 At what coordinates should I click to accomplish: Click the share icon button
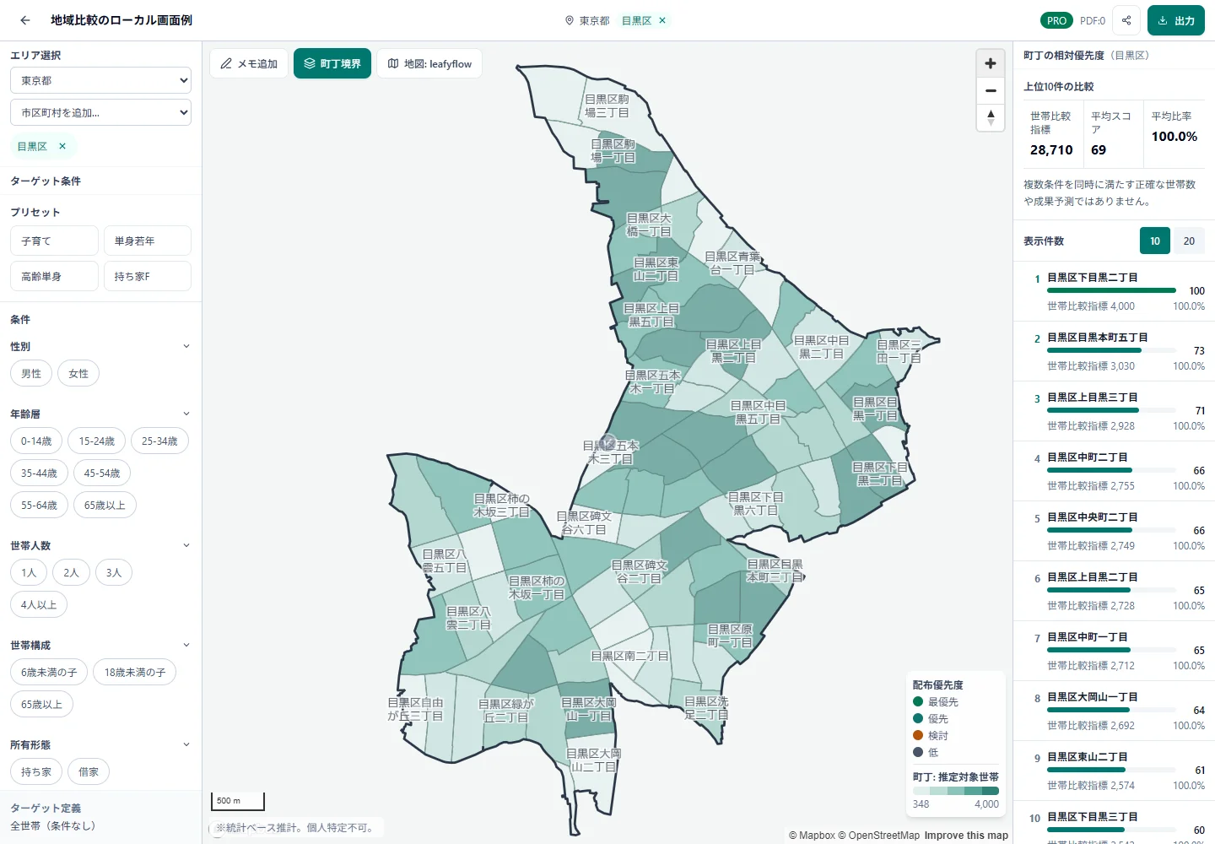tap(1126, 20)
